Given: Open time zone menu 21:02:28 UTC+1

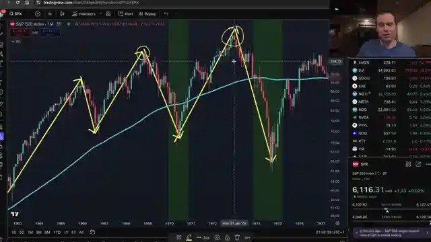Looking at the screenshot, I should click(330, 233).
